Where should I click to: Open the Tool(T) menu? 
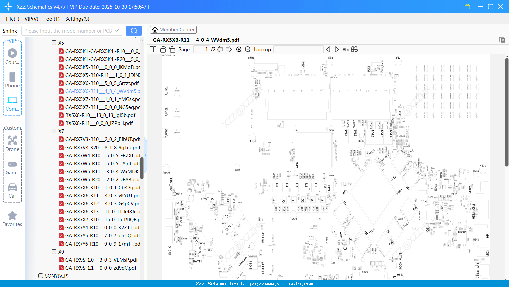click(x=52, y=19)
